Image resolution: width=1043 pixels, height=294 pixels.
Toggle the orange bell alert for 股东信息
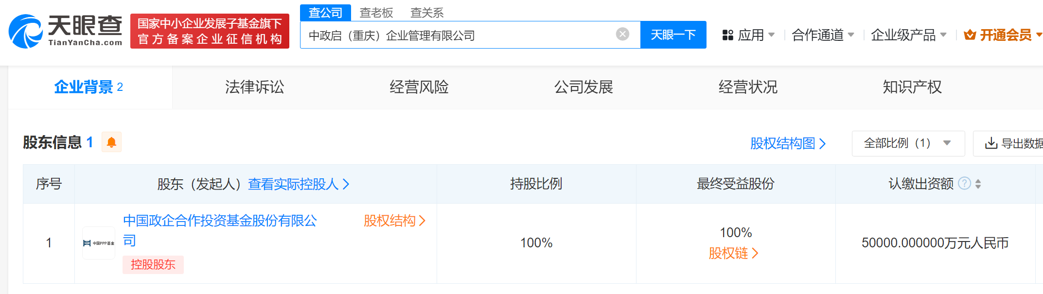[x=111, y=142]
